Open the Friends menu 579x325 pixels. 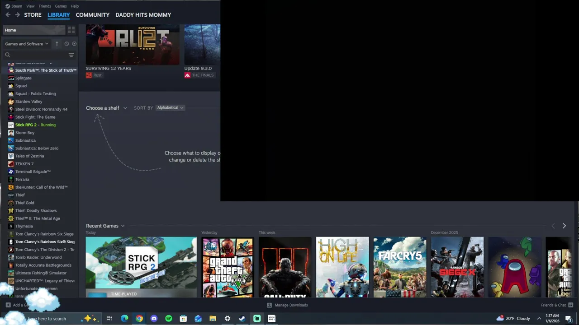pos(45,6)
